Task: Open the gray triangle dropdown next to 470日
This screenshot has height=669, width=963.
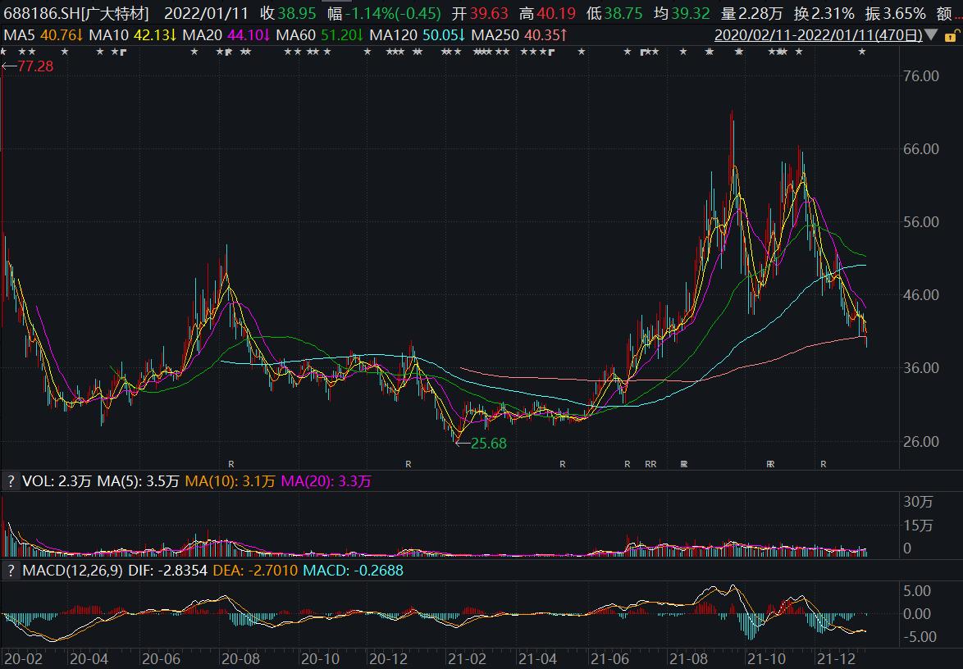Action: point(931,36)
